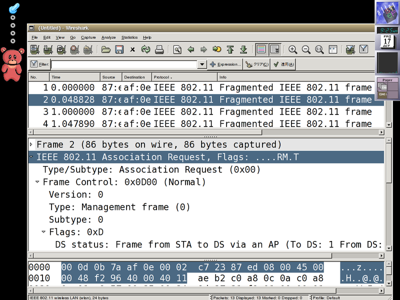Go to a specific packet number
The width and height of the screenshot is (400, 300).
(x=217, y=49)
